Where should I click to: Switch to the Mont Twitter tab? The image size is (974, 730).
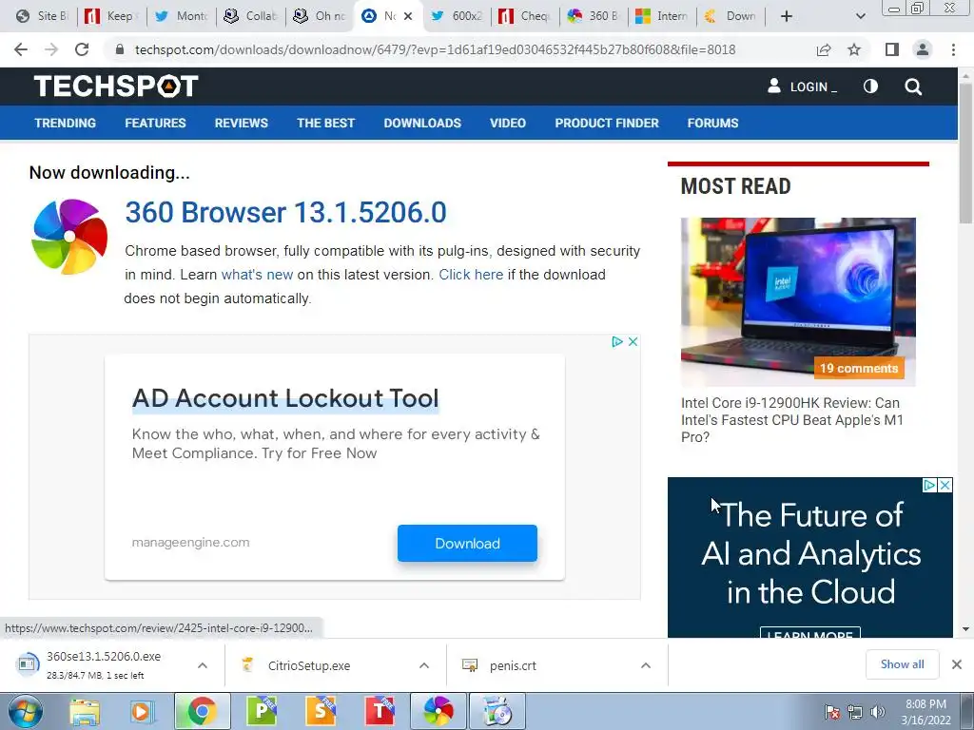click(182, 16)
